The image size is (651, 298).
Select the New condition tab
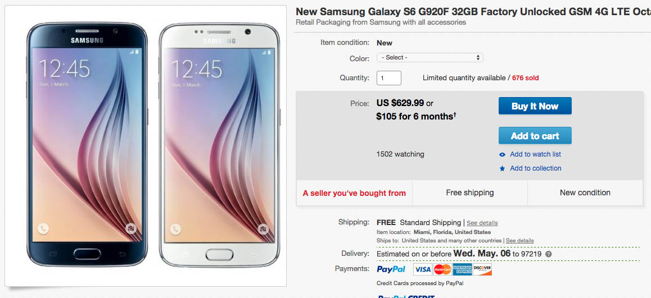(x=585, y=193)
